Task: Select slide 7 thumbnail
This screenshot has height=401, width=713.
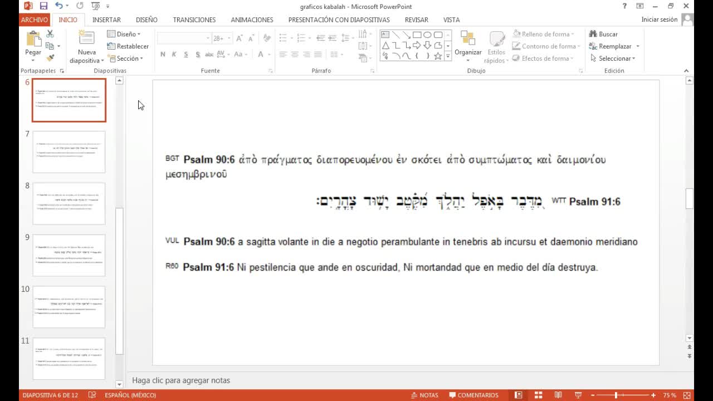Action: pyautogui.click(x=69, y=152)
